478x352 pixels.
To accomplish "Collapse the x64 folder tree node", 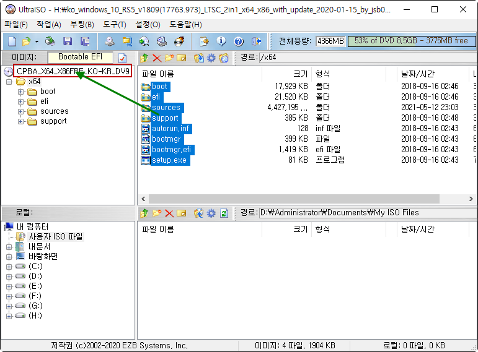I will (9, 82).
